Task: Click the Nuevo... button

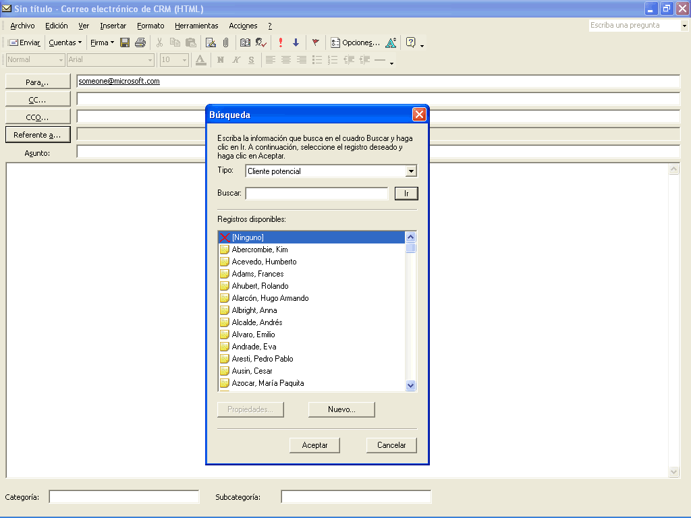Action: 341,409
